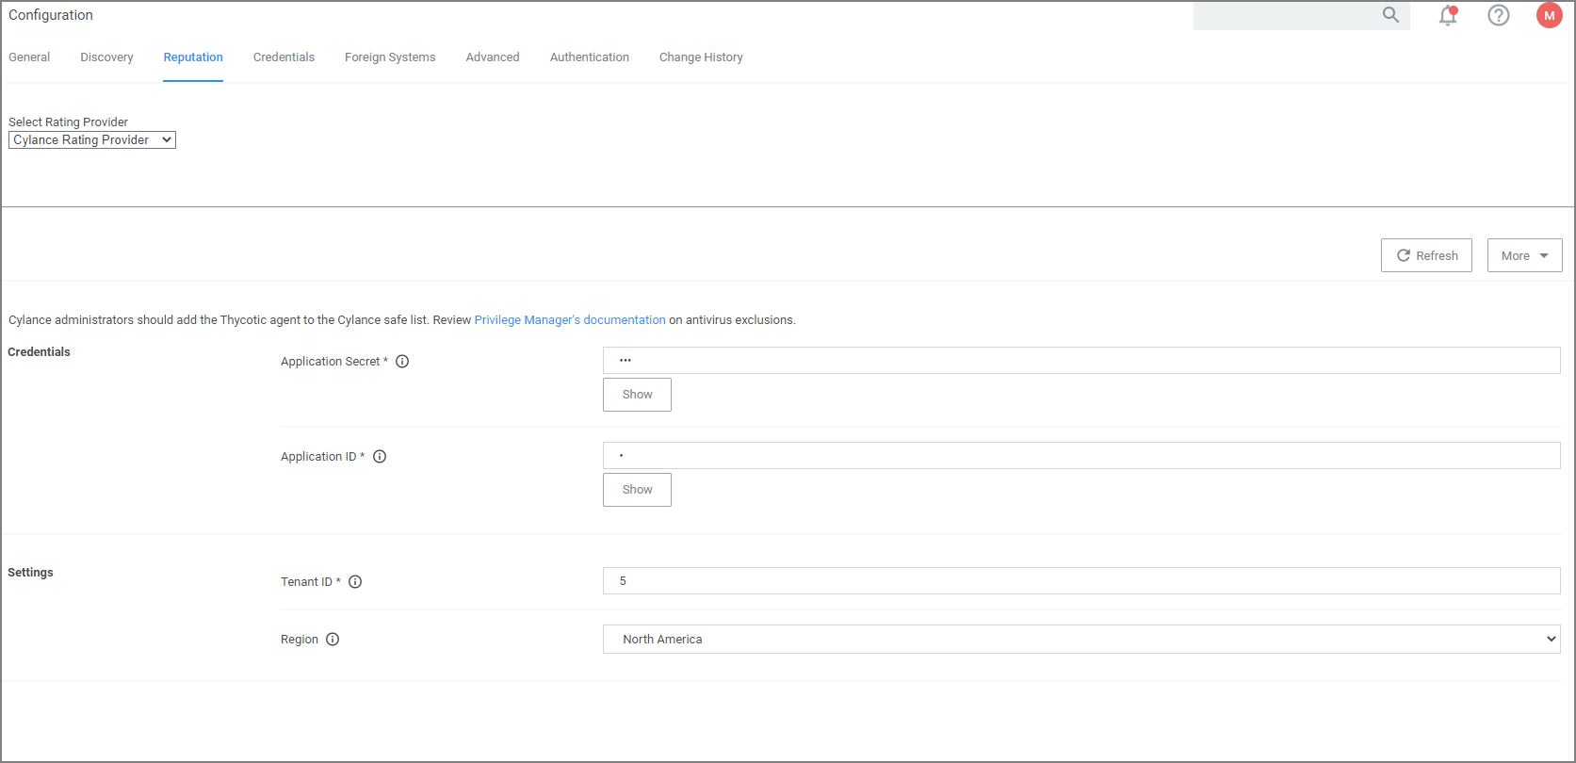Viewport: 1576px width, 763px height.
Task: Click into the Tenant ID field
Action: [x=1080, y=581]
